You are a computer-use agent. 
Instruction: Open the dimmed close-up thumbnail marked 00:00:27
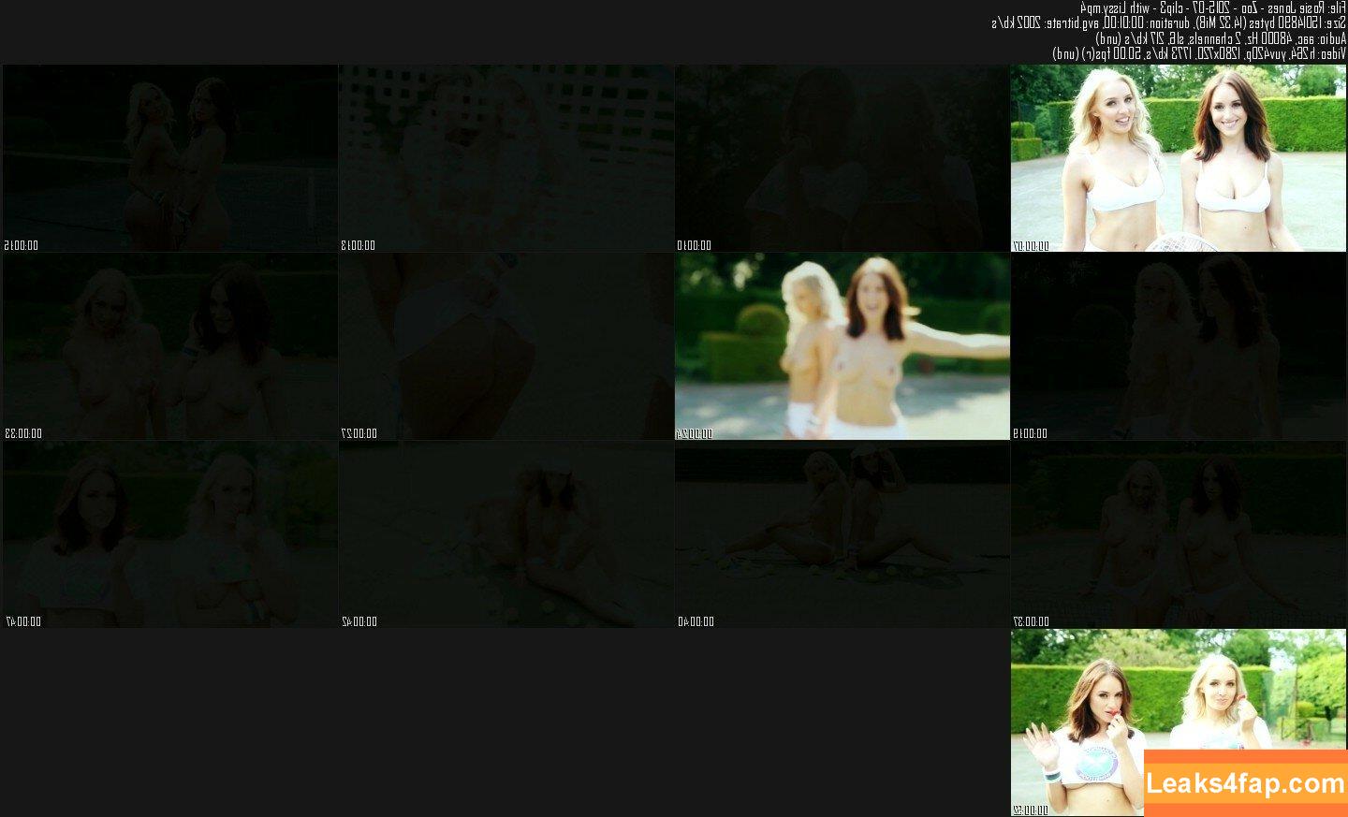[505, 345]
